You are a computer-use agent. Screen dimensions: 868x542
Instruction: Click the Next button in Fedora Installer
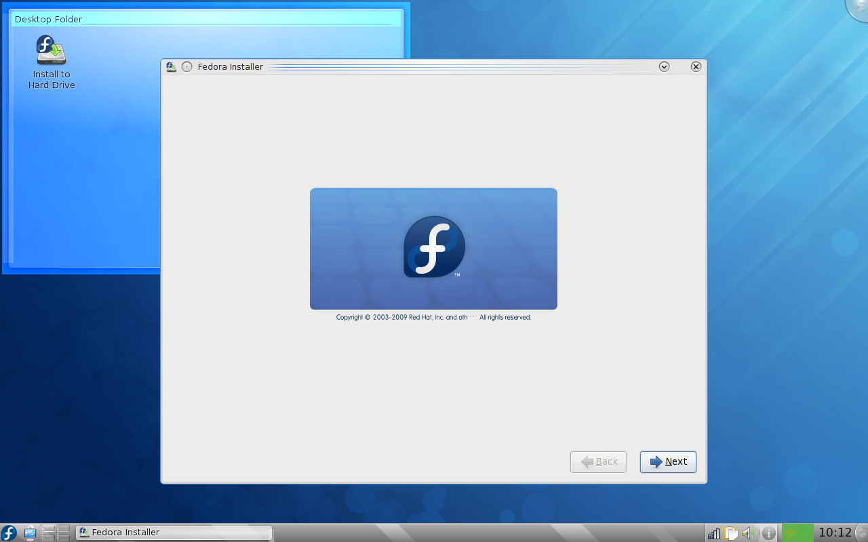[x=668, y=461]
